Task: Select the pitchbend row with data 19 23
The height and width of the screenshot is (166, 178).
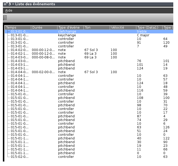Action: click(89, 146)
